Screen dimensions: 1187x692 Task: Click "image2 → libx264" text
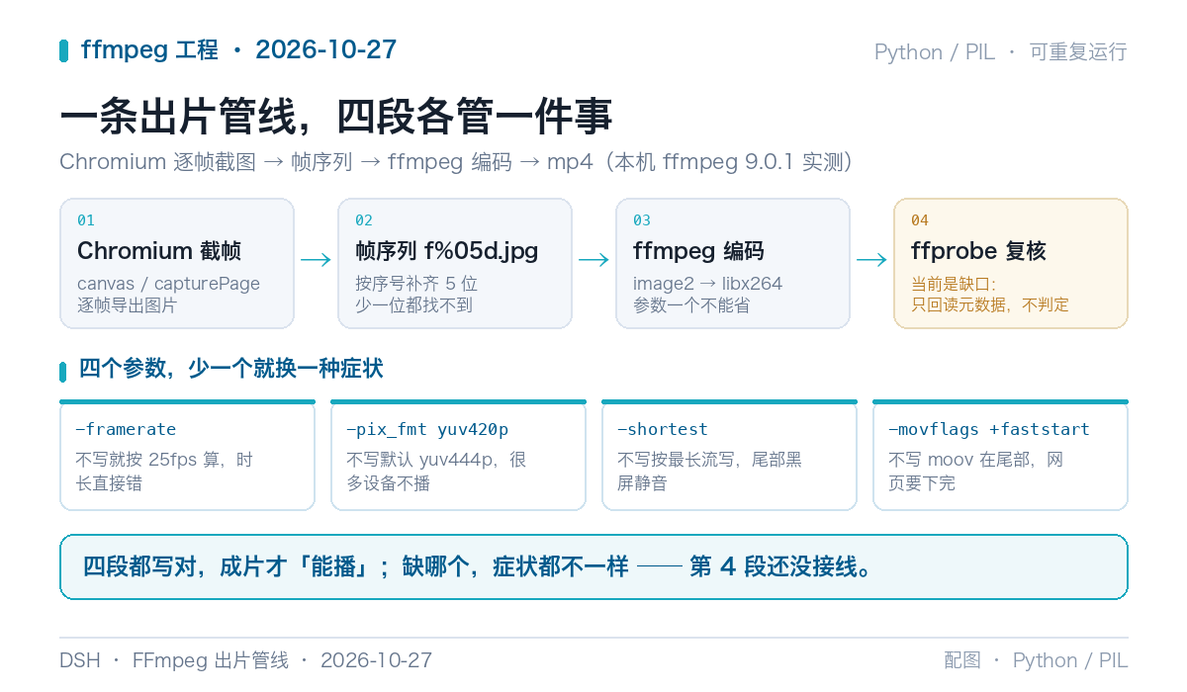[707, 284]
